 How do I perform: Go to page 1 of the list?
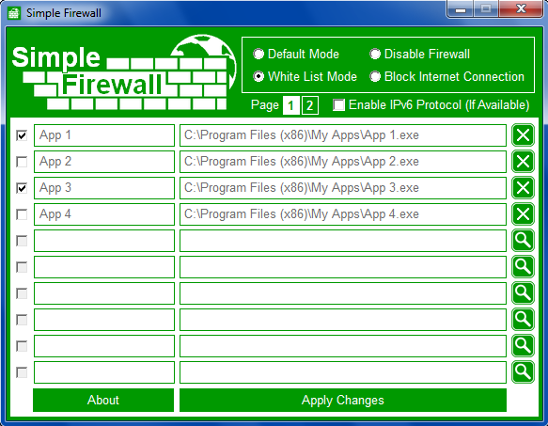(x=290, y=105)
